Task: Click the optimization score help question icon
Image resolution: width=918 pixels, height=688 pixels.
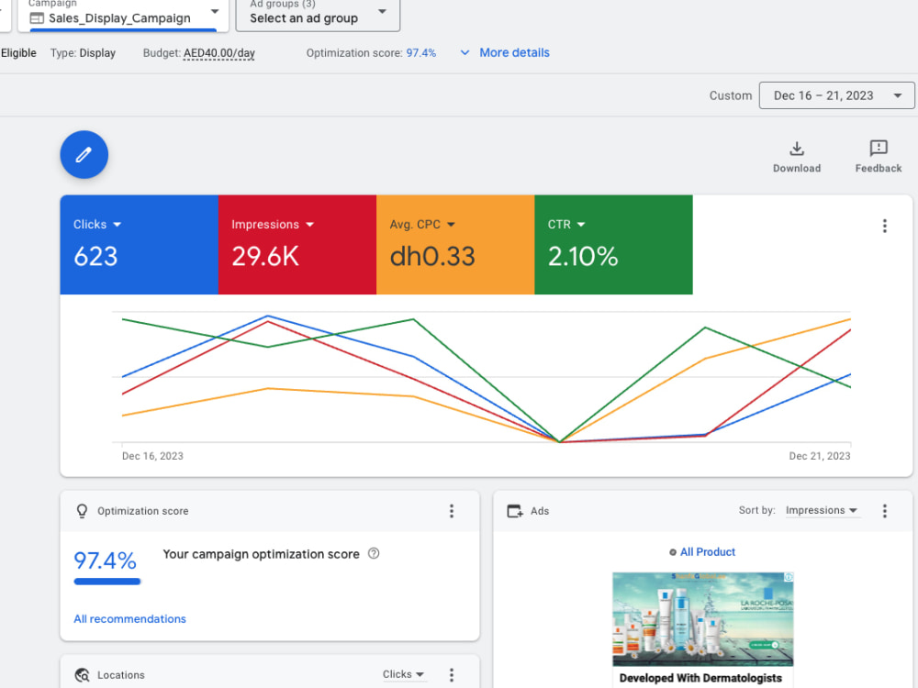Action: tap(374, 553)
